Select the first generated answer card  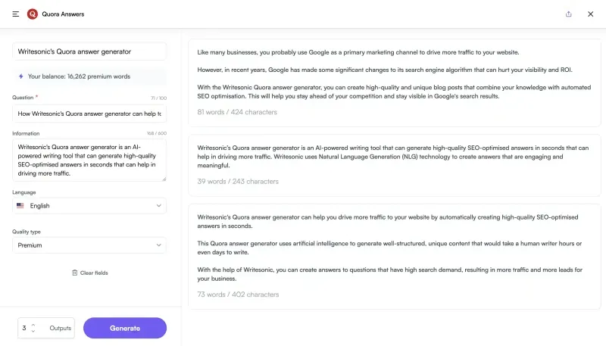(x=394, y=83)
